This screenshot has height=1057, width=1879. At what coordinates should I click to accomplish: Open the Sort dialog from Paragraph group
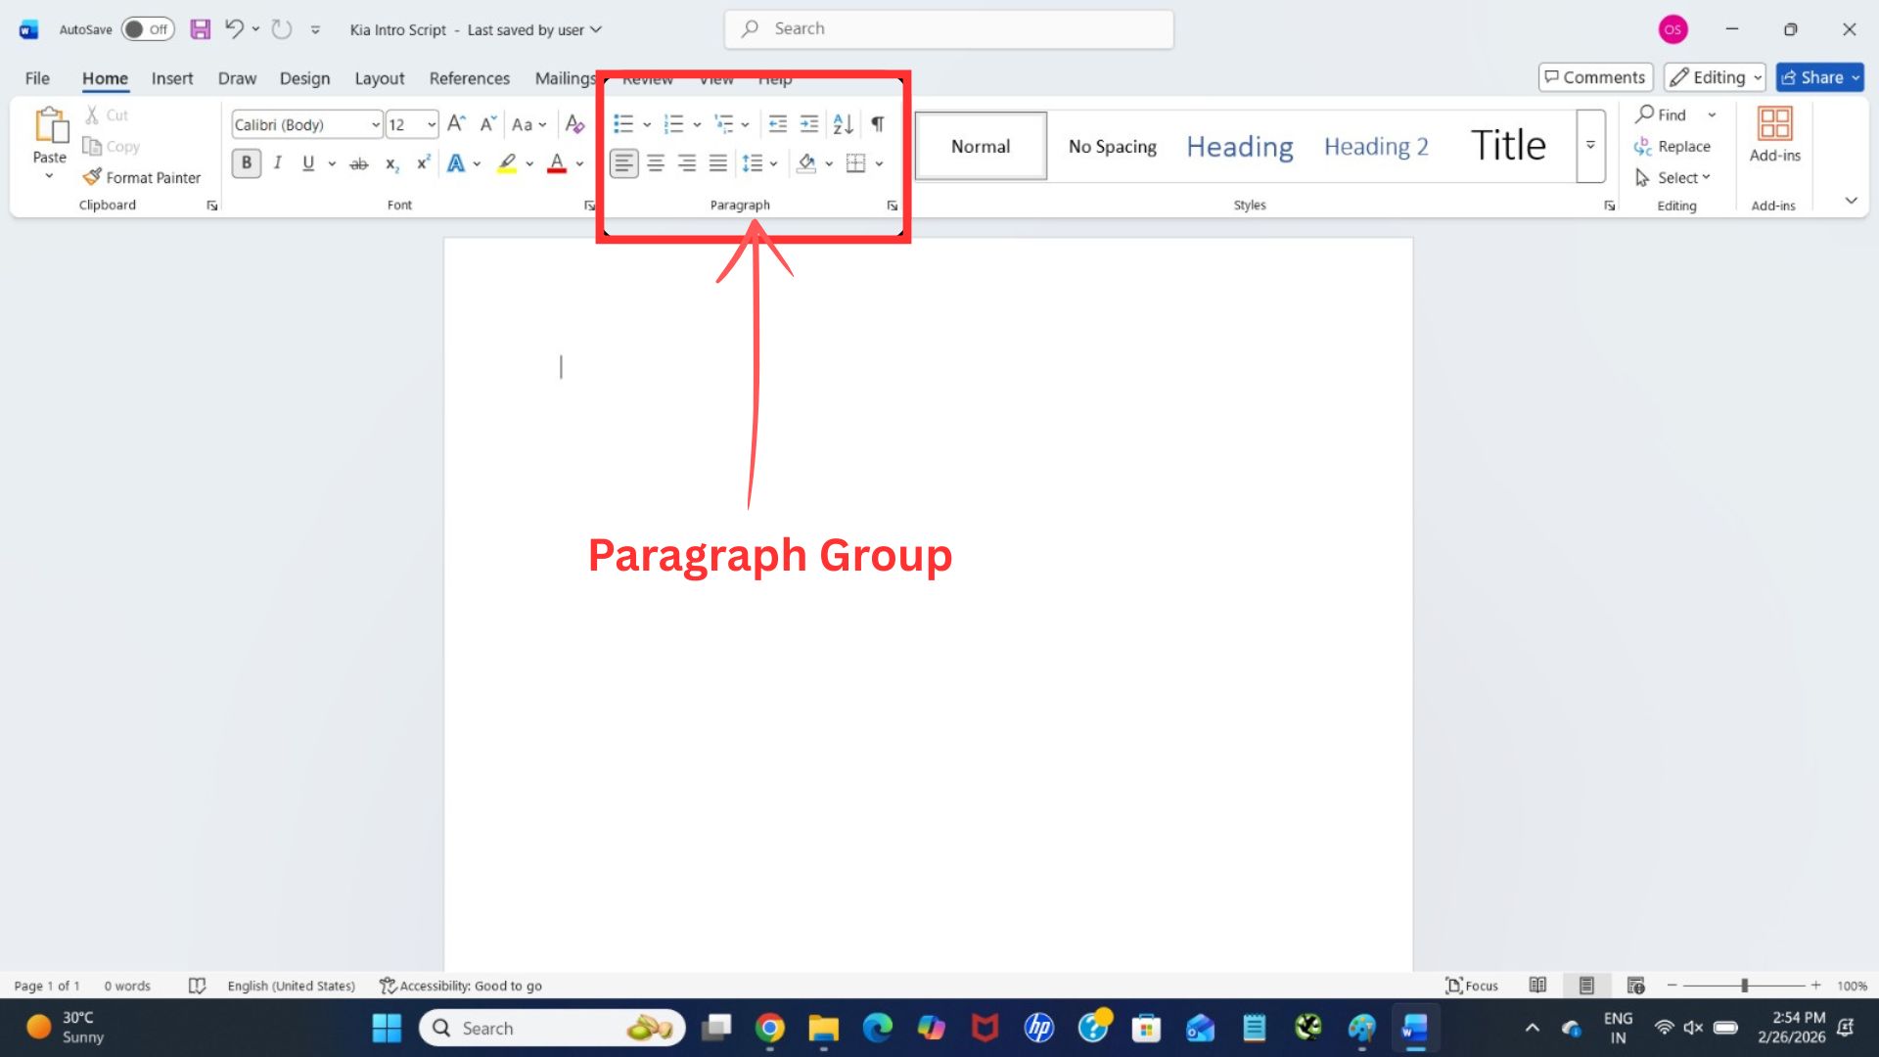coord(842,124)
